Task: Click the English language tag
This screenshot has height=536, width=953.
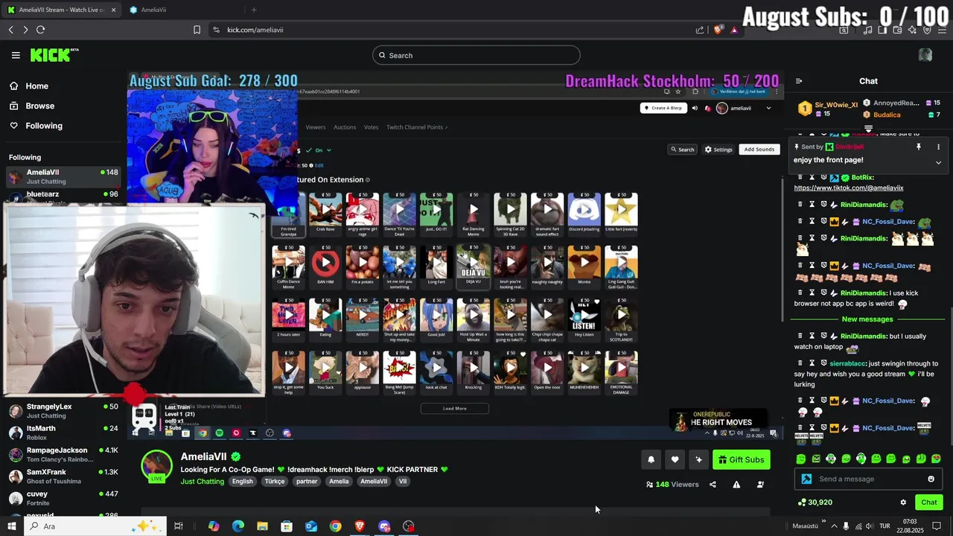Action: click(243, 482)
